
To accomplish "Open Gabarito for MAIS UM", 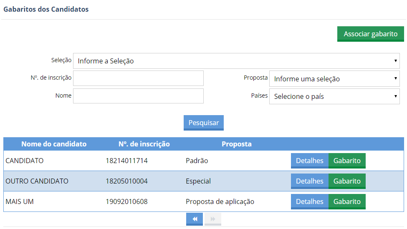I will [x=347, y=201].
